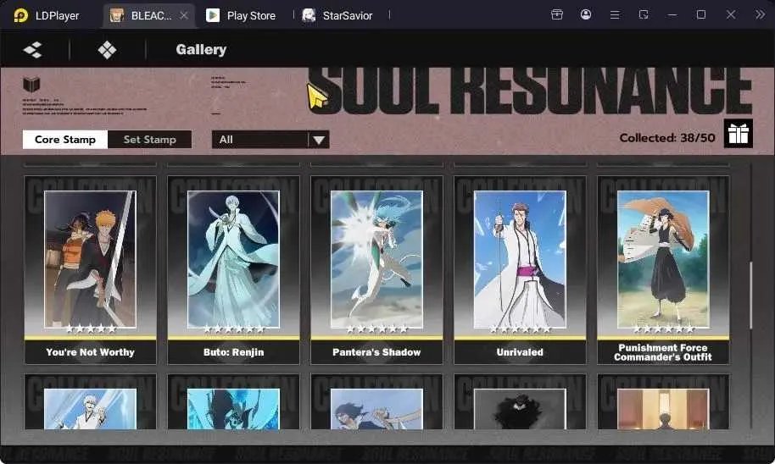The width and height of the screenshot is (775, 464).
Task: Switch to the StarSavior tab
Action: pos(338,15)
